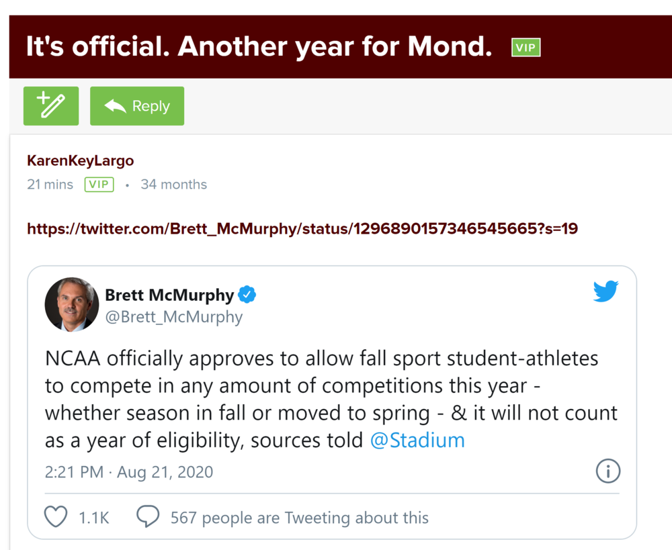
Task: Click the VIP badge in thread title
Action: pos(526,48)
